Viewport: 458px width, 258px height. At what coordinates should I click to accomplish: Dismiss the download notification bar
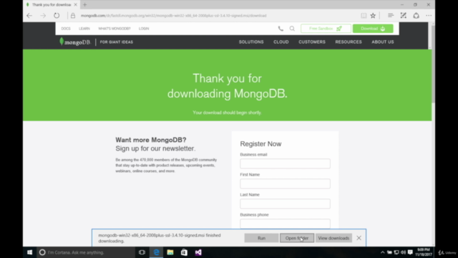tap(359, 238)
